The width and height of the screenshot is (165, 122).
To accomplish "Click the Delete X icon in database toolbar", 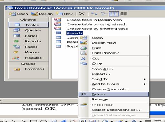I will tap(82, 14).
